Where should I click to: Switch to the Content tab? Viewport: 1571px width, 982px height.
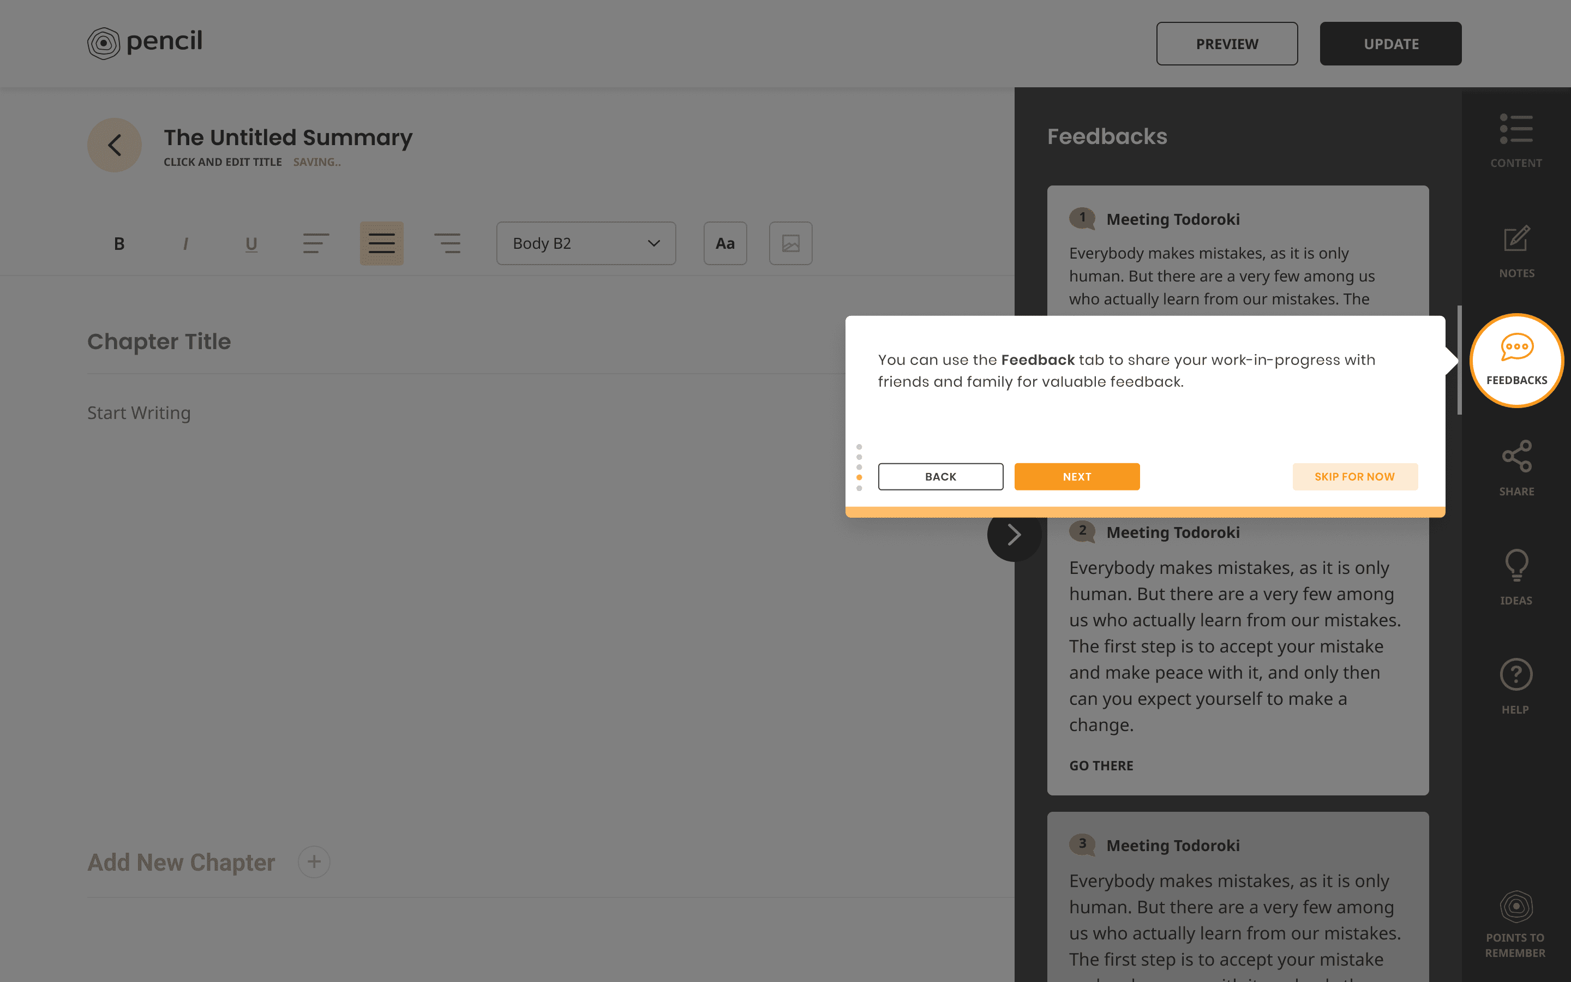tap(1516, 141)
